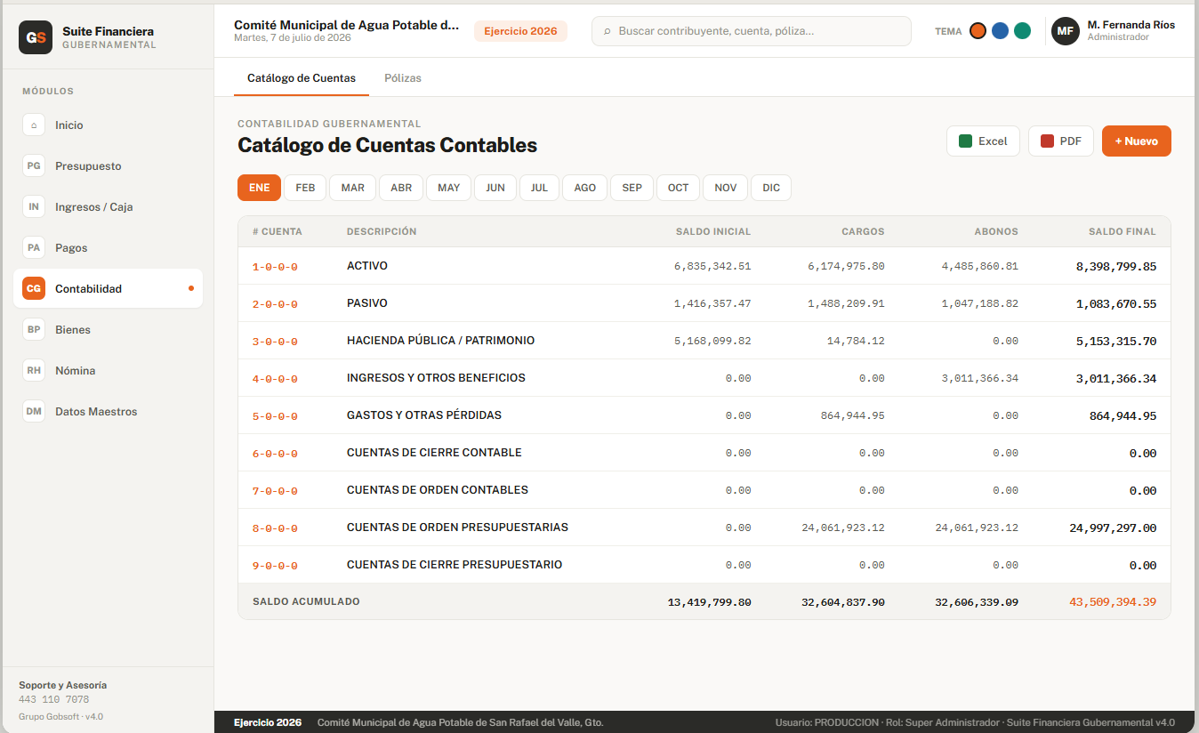Image resolution: width=1199 pixels, height=733 pixels.
Task: Click the RH Nómina module icon
Action: [34, 371]
